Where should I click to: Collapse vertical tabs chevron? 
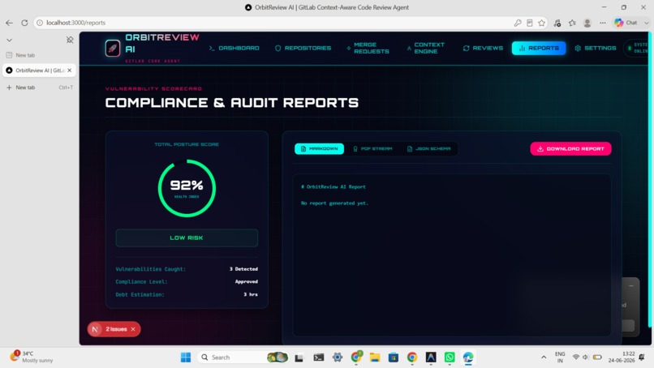tap(9, 40)
